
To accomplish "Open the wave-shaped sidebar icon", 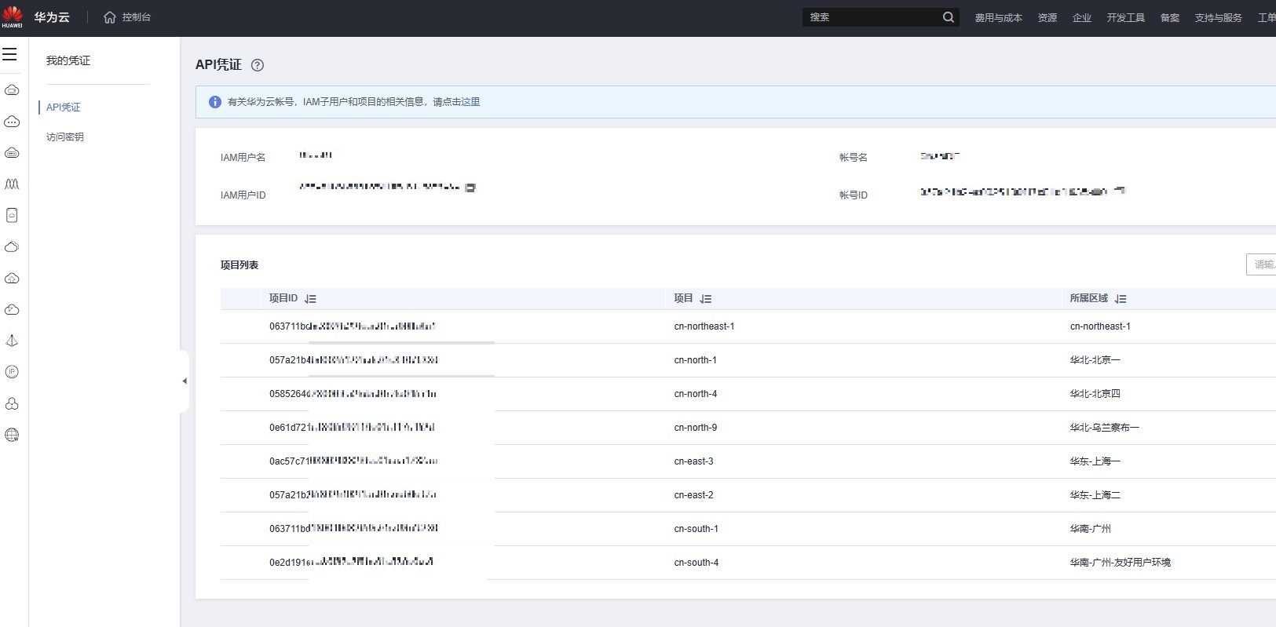I will (x=12, y=184).
